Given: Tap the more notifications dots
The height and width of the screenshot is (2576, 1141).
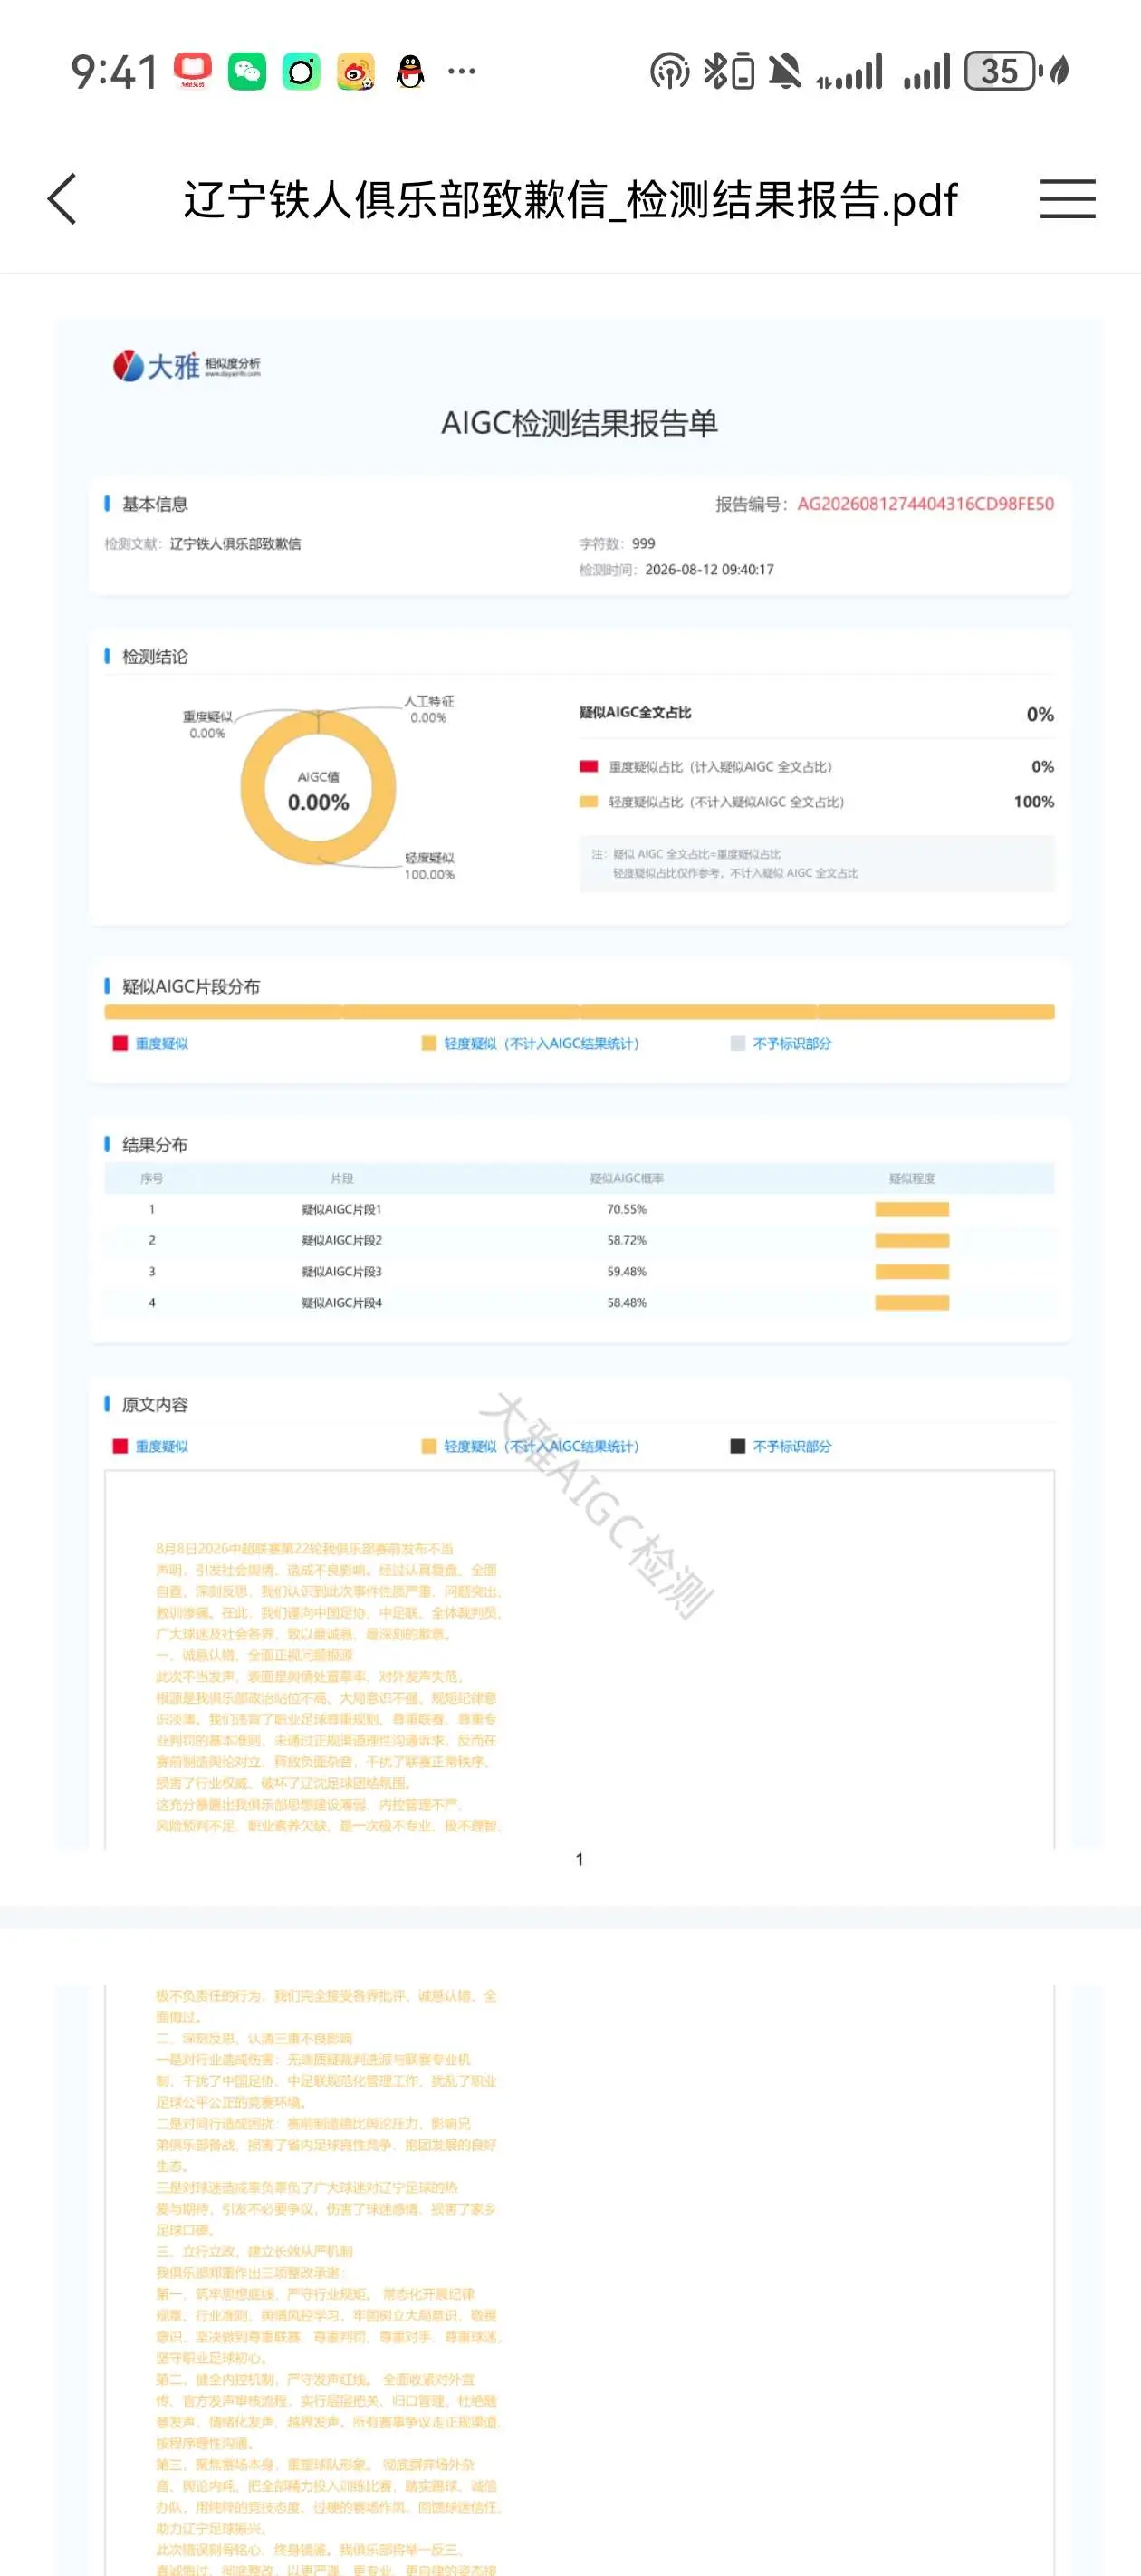Looking at the screenshot, I should [x=461, y=71].
